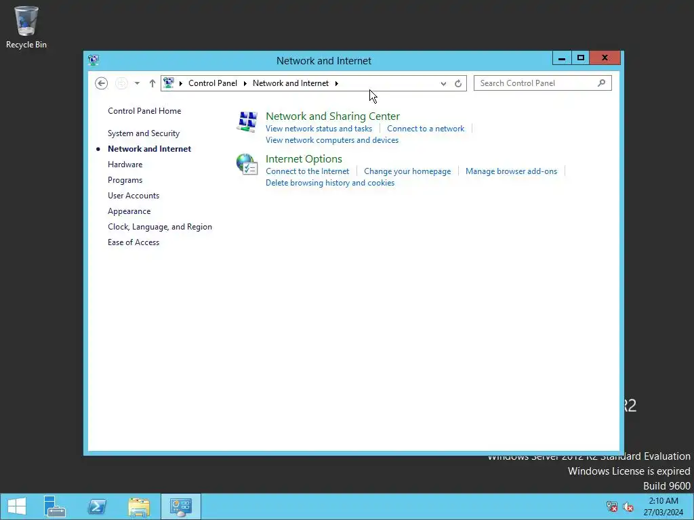Click the network status tray icon
694x520 pixels.
click(x=612, y=506)
